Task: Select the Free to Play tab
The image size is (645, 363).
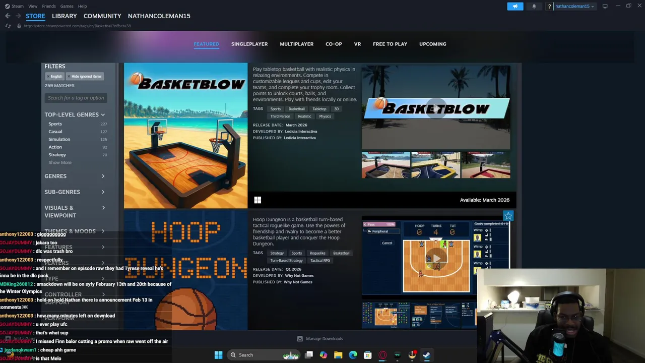Action: (x=390, y=44)
